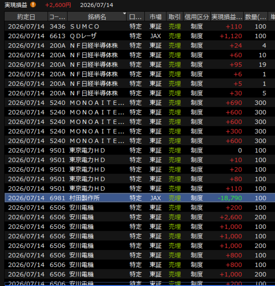Screen dimensions: 275x286
Task: Click 東証 market in the SUMCO row
Action: pos(156,26)
